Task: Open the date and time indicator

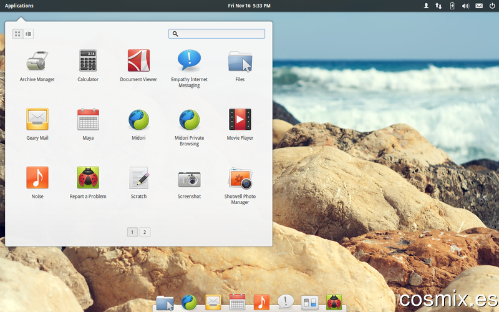Action: (249, 6)
